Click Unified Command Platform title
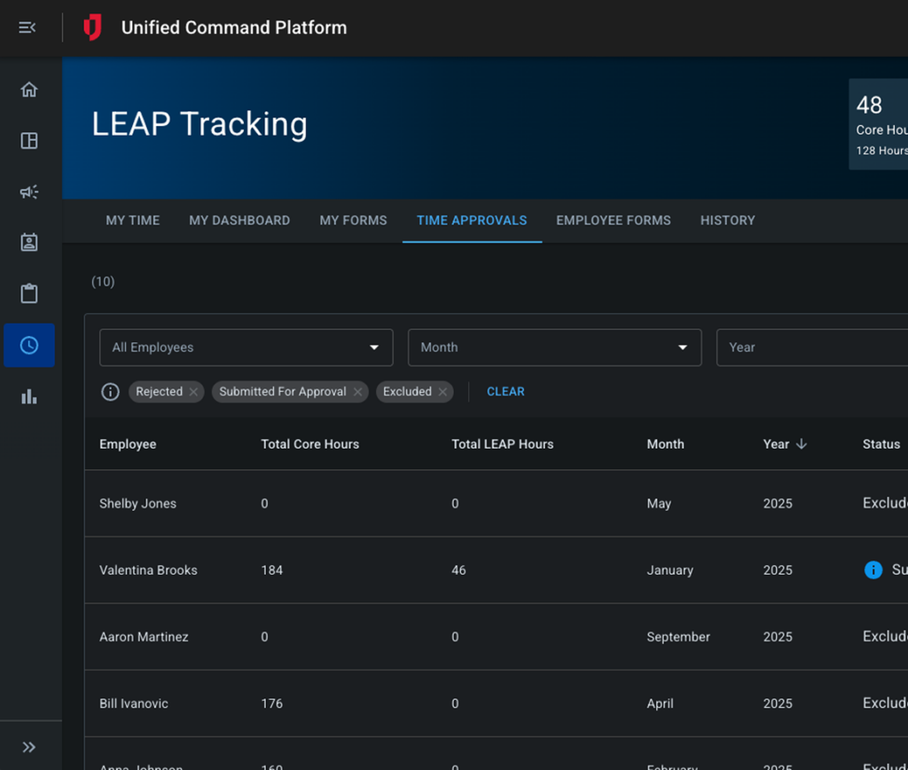 click(234, 27)
